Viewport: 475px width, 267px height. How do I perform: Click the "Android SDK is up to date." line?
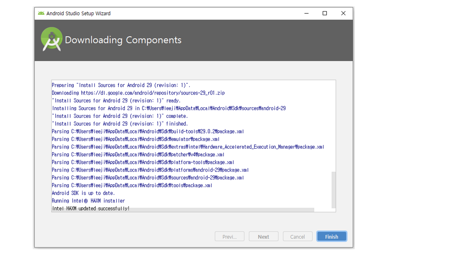(83, 193)
